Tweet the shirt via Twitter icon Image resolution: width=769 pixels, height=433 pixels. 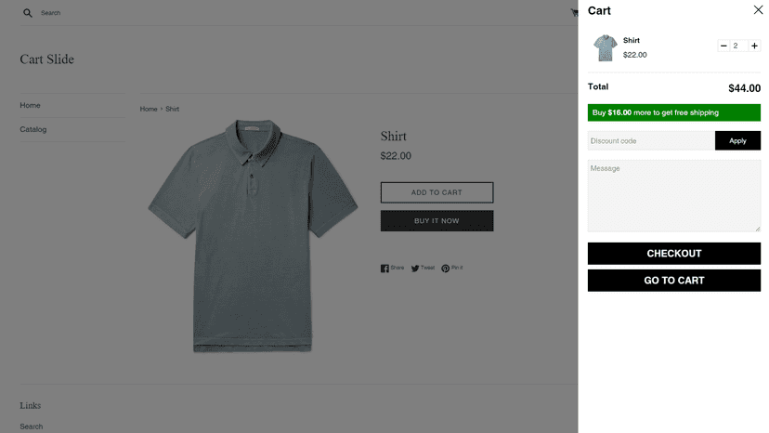pos(423,268)
